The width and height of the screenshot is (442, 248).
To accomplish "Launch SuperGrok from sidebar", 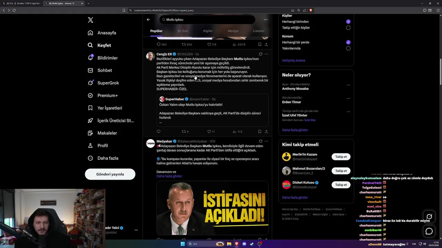I will (x=103, y=83).
